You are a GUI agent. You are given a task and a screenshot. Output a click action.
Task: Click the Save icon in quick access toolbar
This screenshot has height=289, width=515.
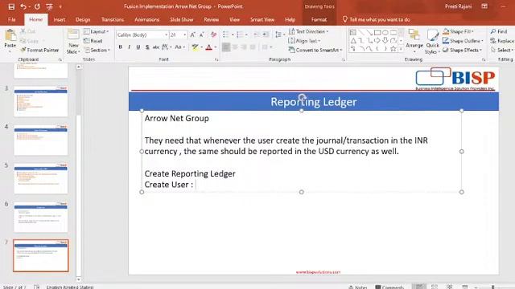(x=11, y=6)
